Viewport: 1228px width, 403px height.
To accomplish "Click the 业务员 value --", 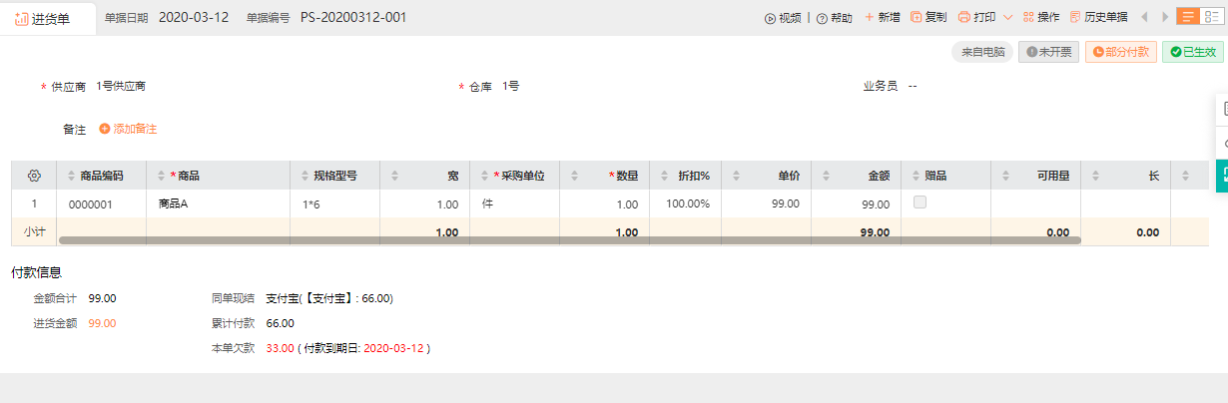I will pos(913,86).
